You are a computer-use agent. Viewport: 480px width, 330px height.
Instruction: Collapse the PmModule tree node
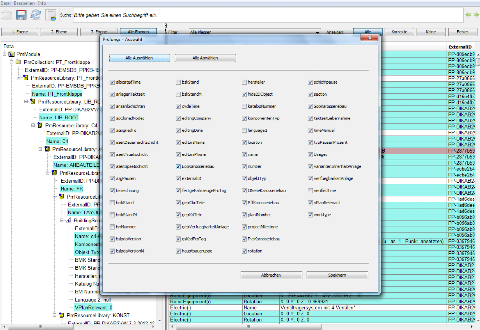coord(5,54)
